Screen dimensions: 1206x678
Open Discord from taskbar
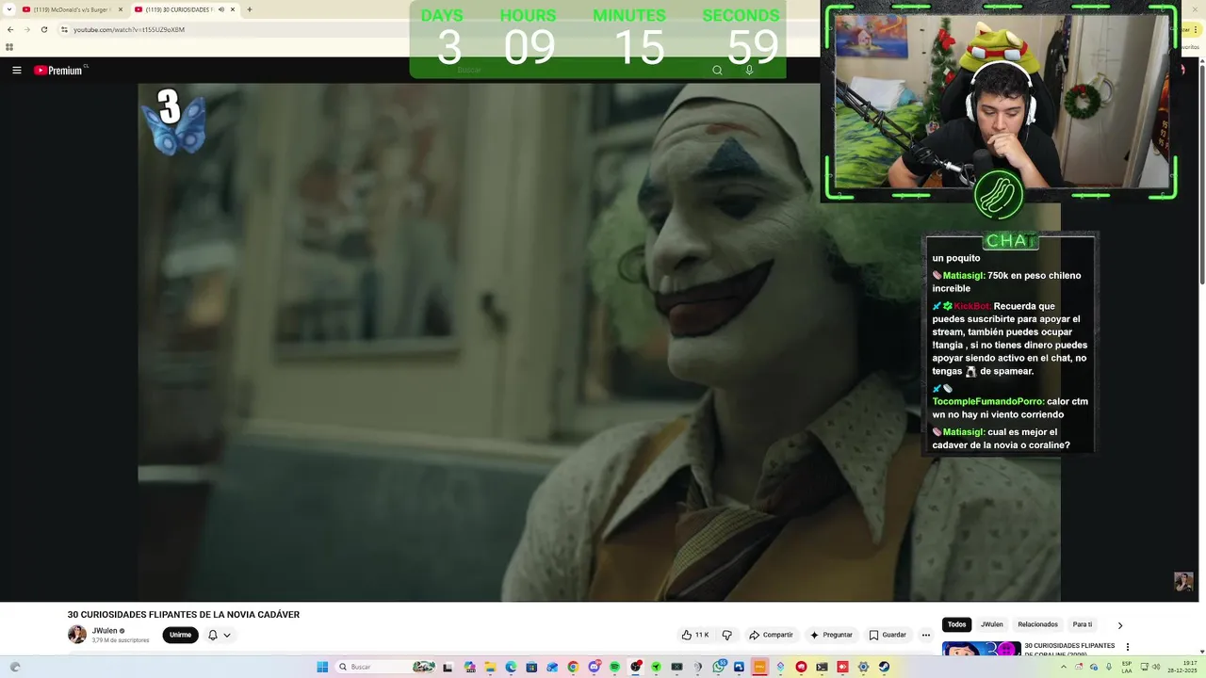(595, 667)
